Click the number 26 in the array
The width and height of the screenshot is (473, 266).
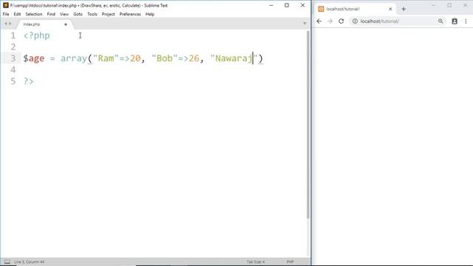[x=194, y=58]
